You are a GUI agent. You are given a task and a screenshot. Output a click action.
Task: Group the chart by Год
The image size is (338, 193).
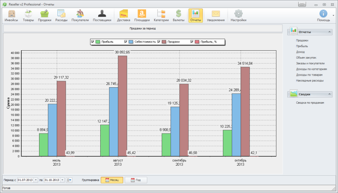pos(136,180)
